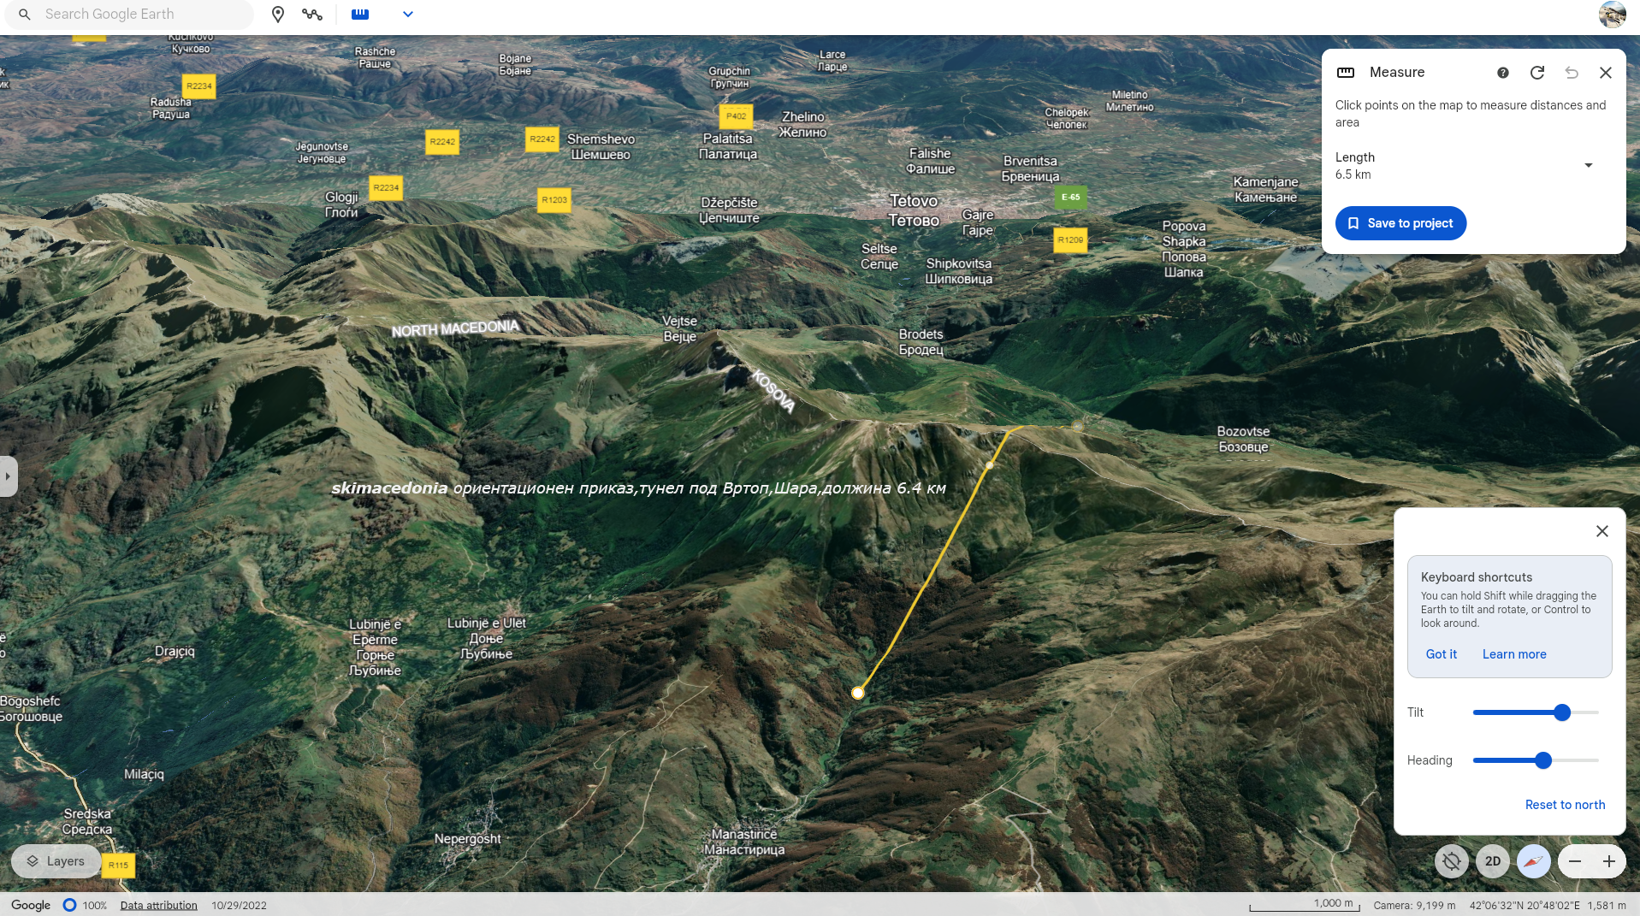Expand the left side panel arrow

click(8, 476)
